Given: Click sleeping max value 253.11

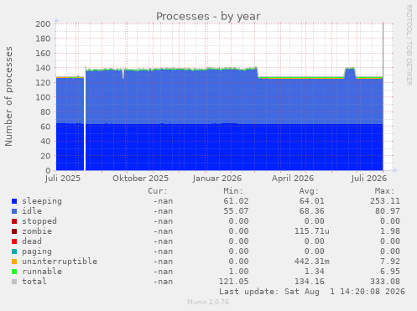Looking at the screenshot, I should (385, 201).
